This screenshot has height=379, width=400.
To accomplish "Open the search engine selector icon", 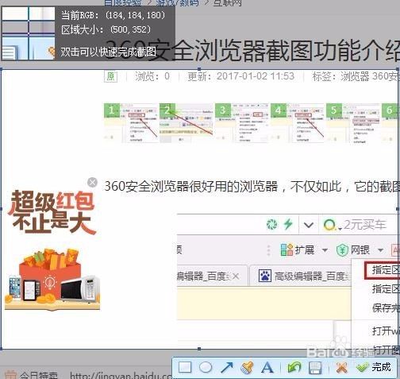I will click(x=330, y=225).
